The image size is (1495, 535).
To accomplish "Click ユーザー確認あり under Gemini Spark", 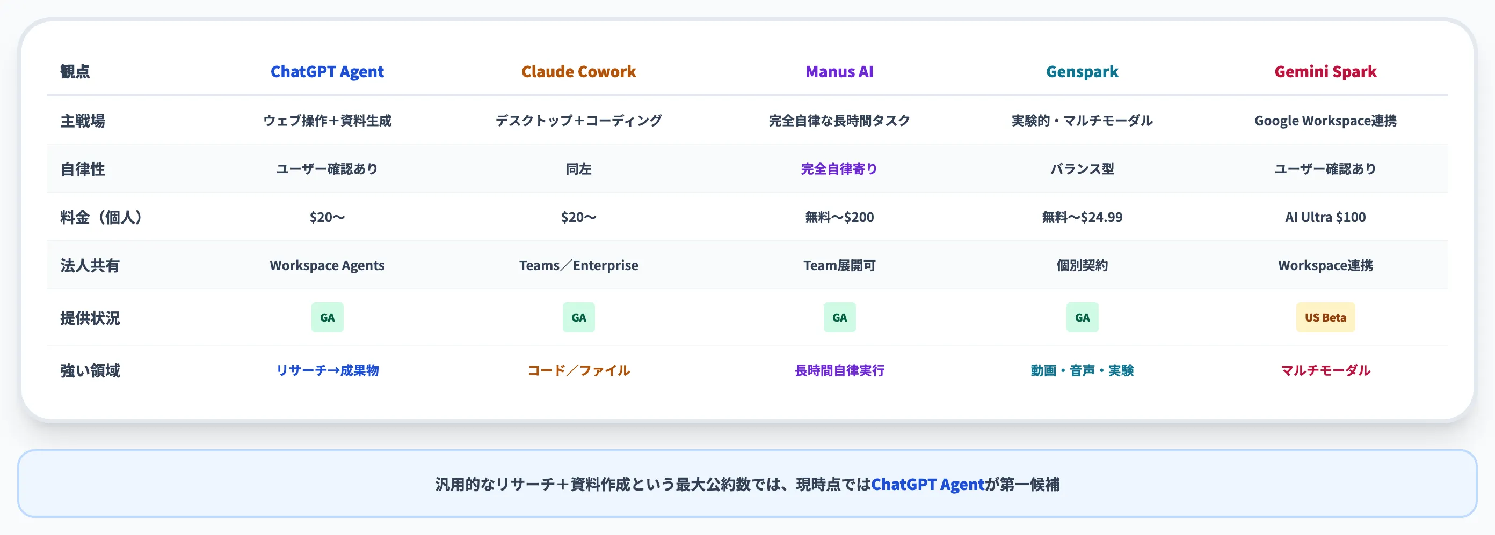I will coord(1325,169).
